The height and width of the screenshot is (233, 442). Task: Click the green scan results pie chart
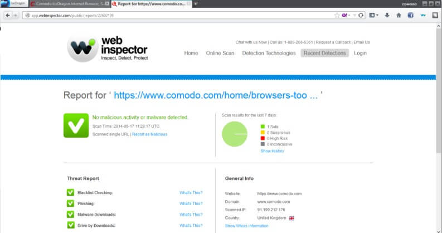coord(235,134)
